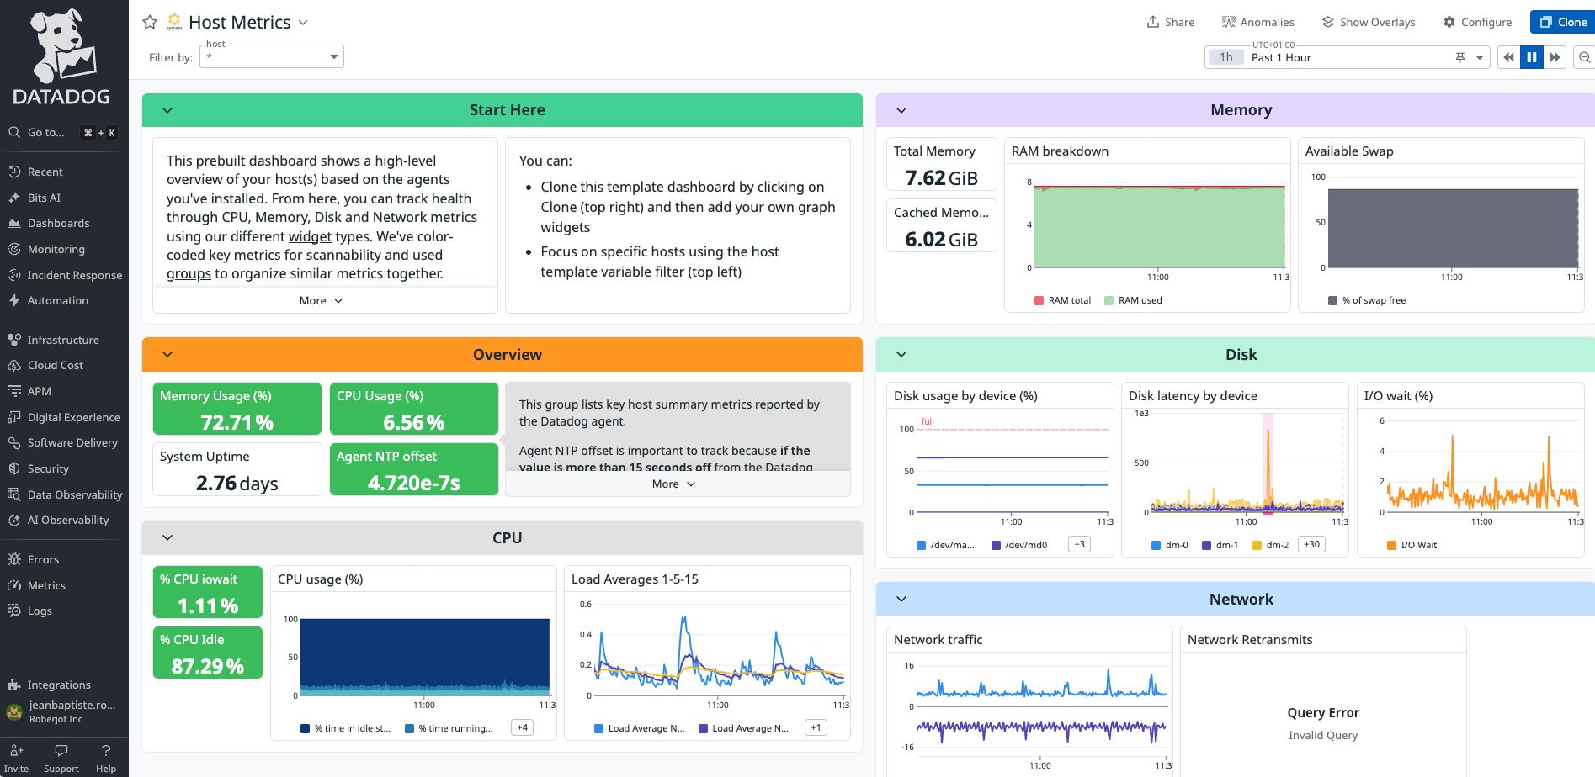Collapse the Memory group
Image resolution: width=1595 pixels, height=777 pixels.
(x=901, y=110)
